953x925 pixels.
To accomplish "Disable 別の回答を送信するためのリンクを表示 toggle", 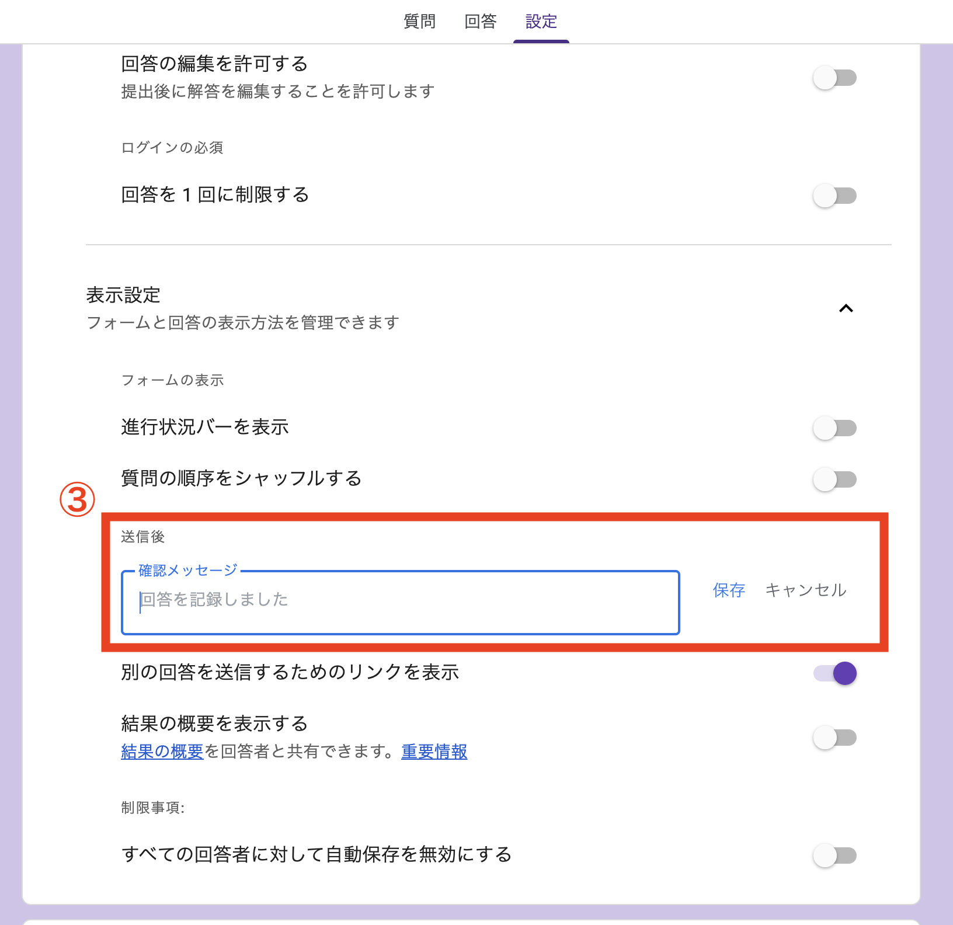I will pos(834,673).
